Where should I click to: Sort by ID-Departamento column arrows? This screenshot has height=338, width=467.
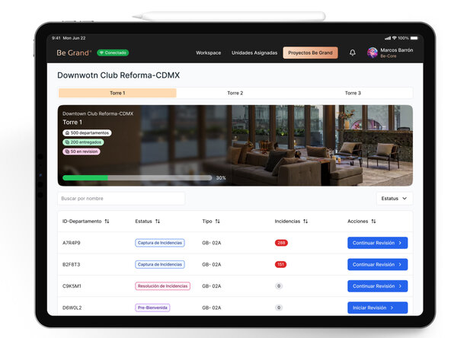107,222
